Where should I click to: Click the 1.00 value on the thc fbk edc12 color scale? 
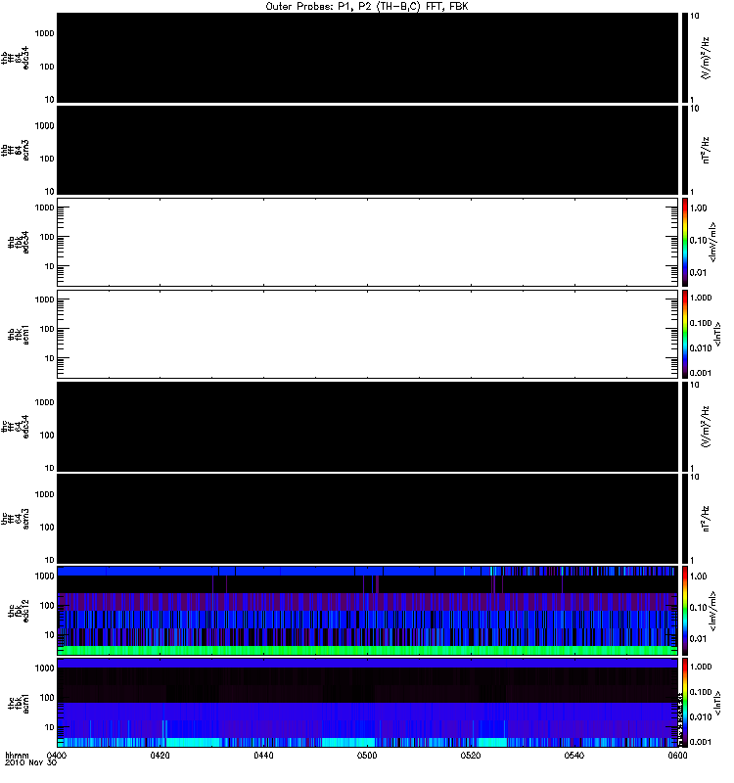pyautogui.click(x=698, y=576)
